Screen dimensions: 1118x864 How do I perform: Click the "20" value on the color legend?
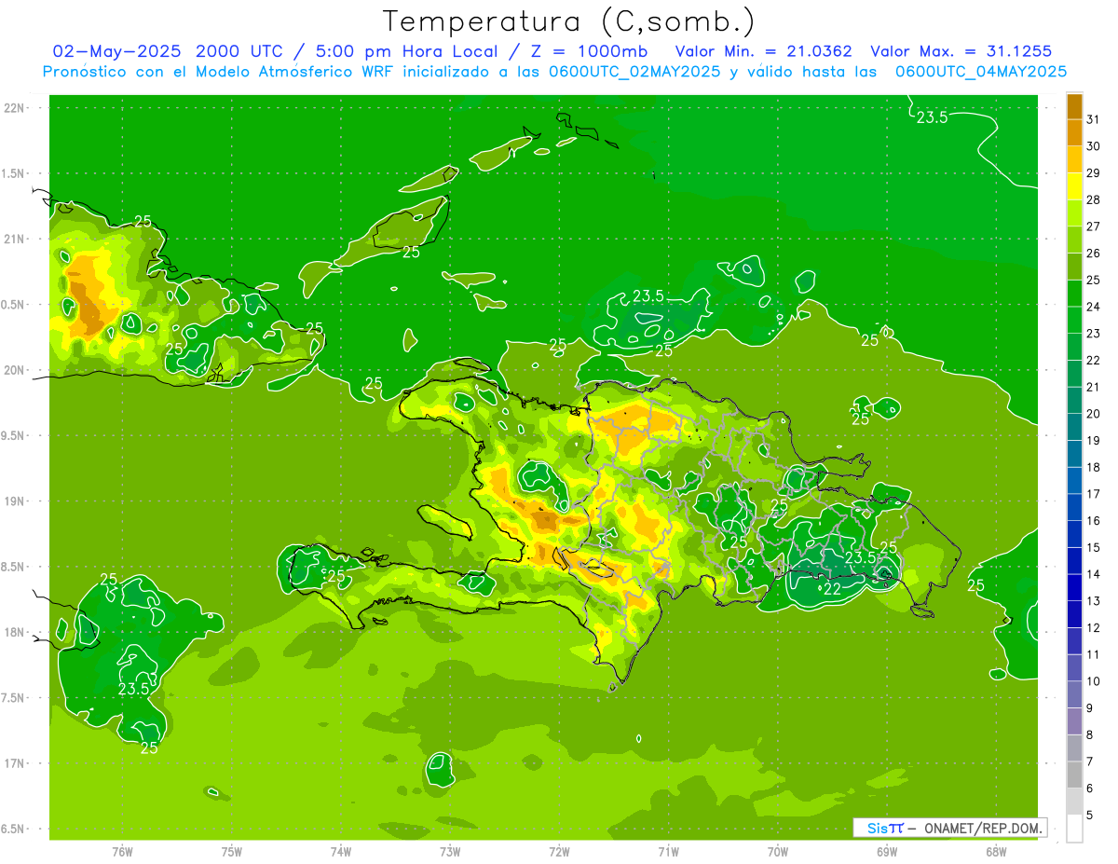(x=1093, y=414)
